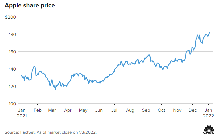Click the Nov x-axis label
This screenshot has height=136, width=219.
click(177, 110)
